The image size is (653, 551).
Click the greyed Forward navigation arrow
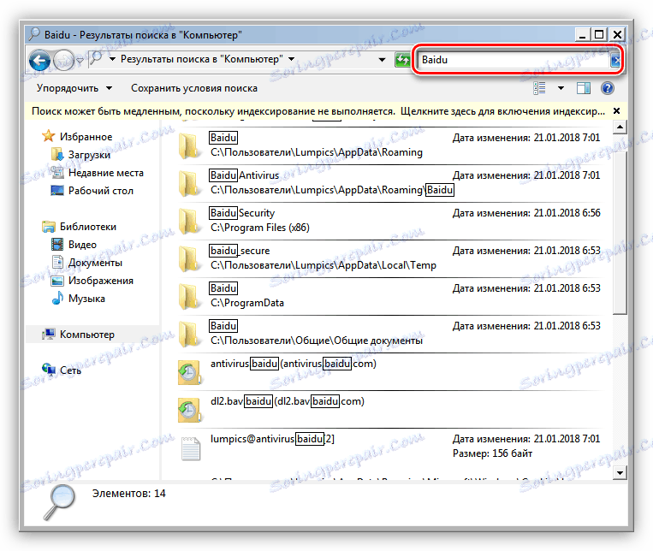tap(63, 61)
